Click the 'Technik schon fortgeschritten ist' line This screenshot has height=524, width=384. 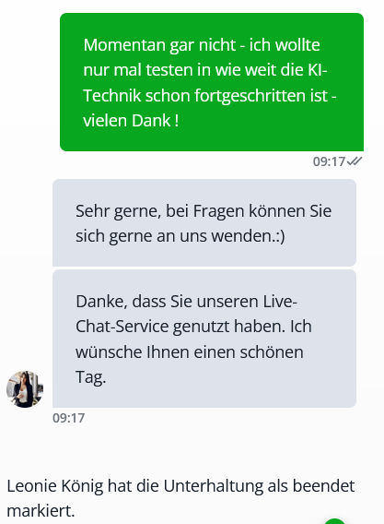(210, 96)
